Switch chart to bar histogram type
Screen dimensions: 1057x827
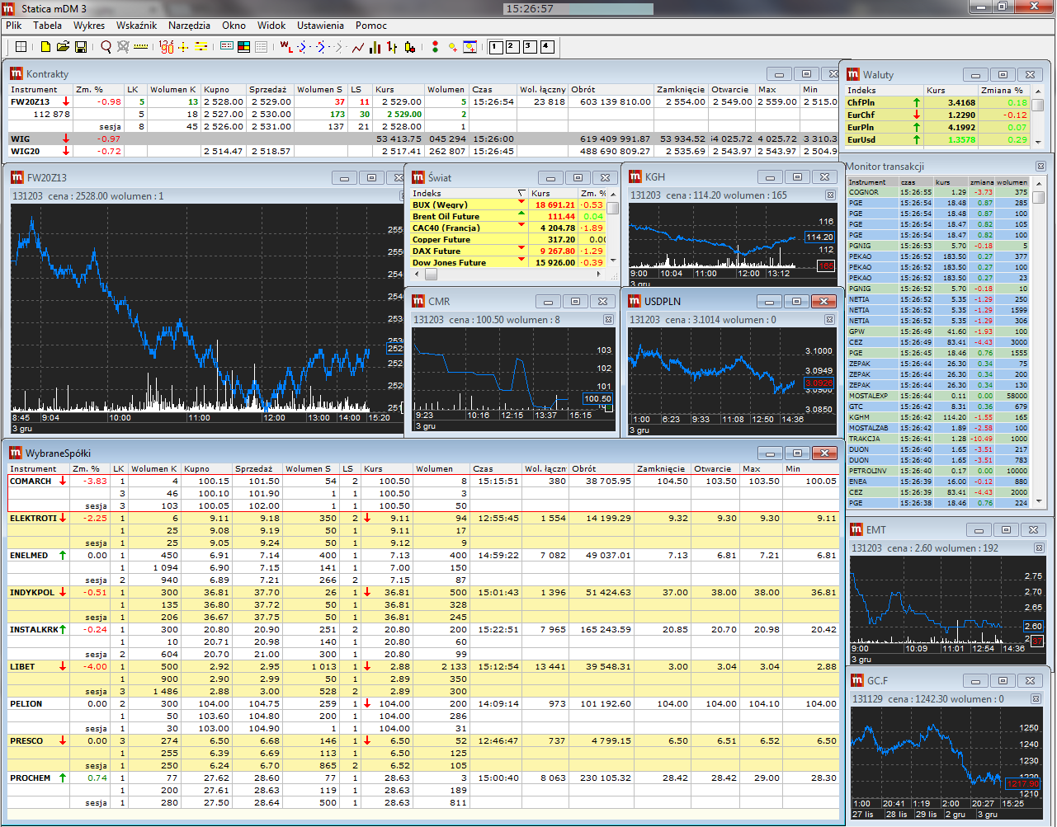point(375,47)
